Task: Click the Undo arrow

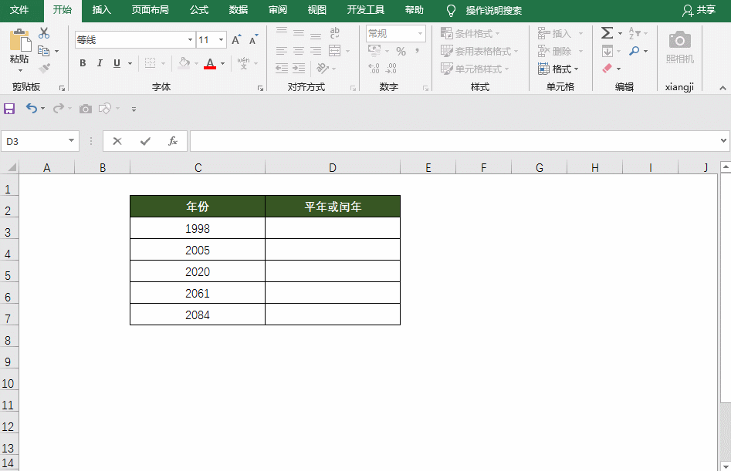Action: click(x=31, y=109)
